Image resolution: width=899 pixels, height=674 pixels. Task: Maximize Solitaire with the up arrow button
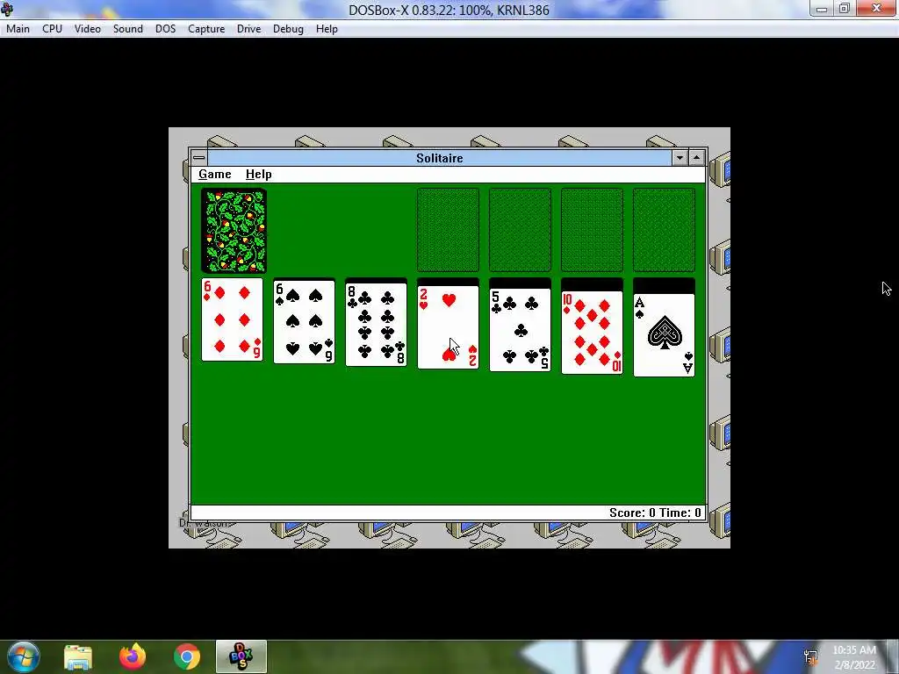(696, 158)
